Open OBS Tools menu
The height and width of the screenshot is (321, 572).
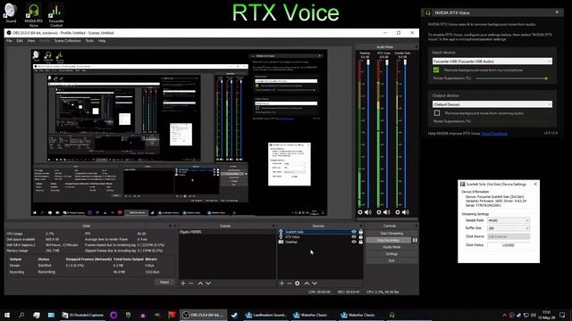89,41
